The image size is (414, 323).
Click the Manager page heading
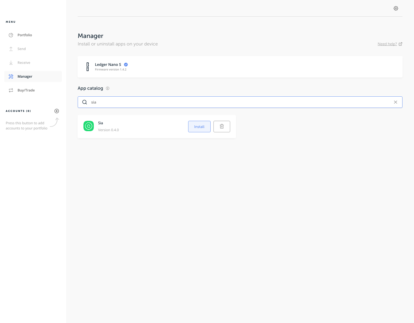(90, 36)
